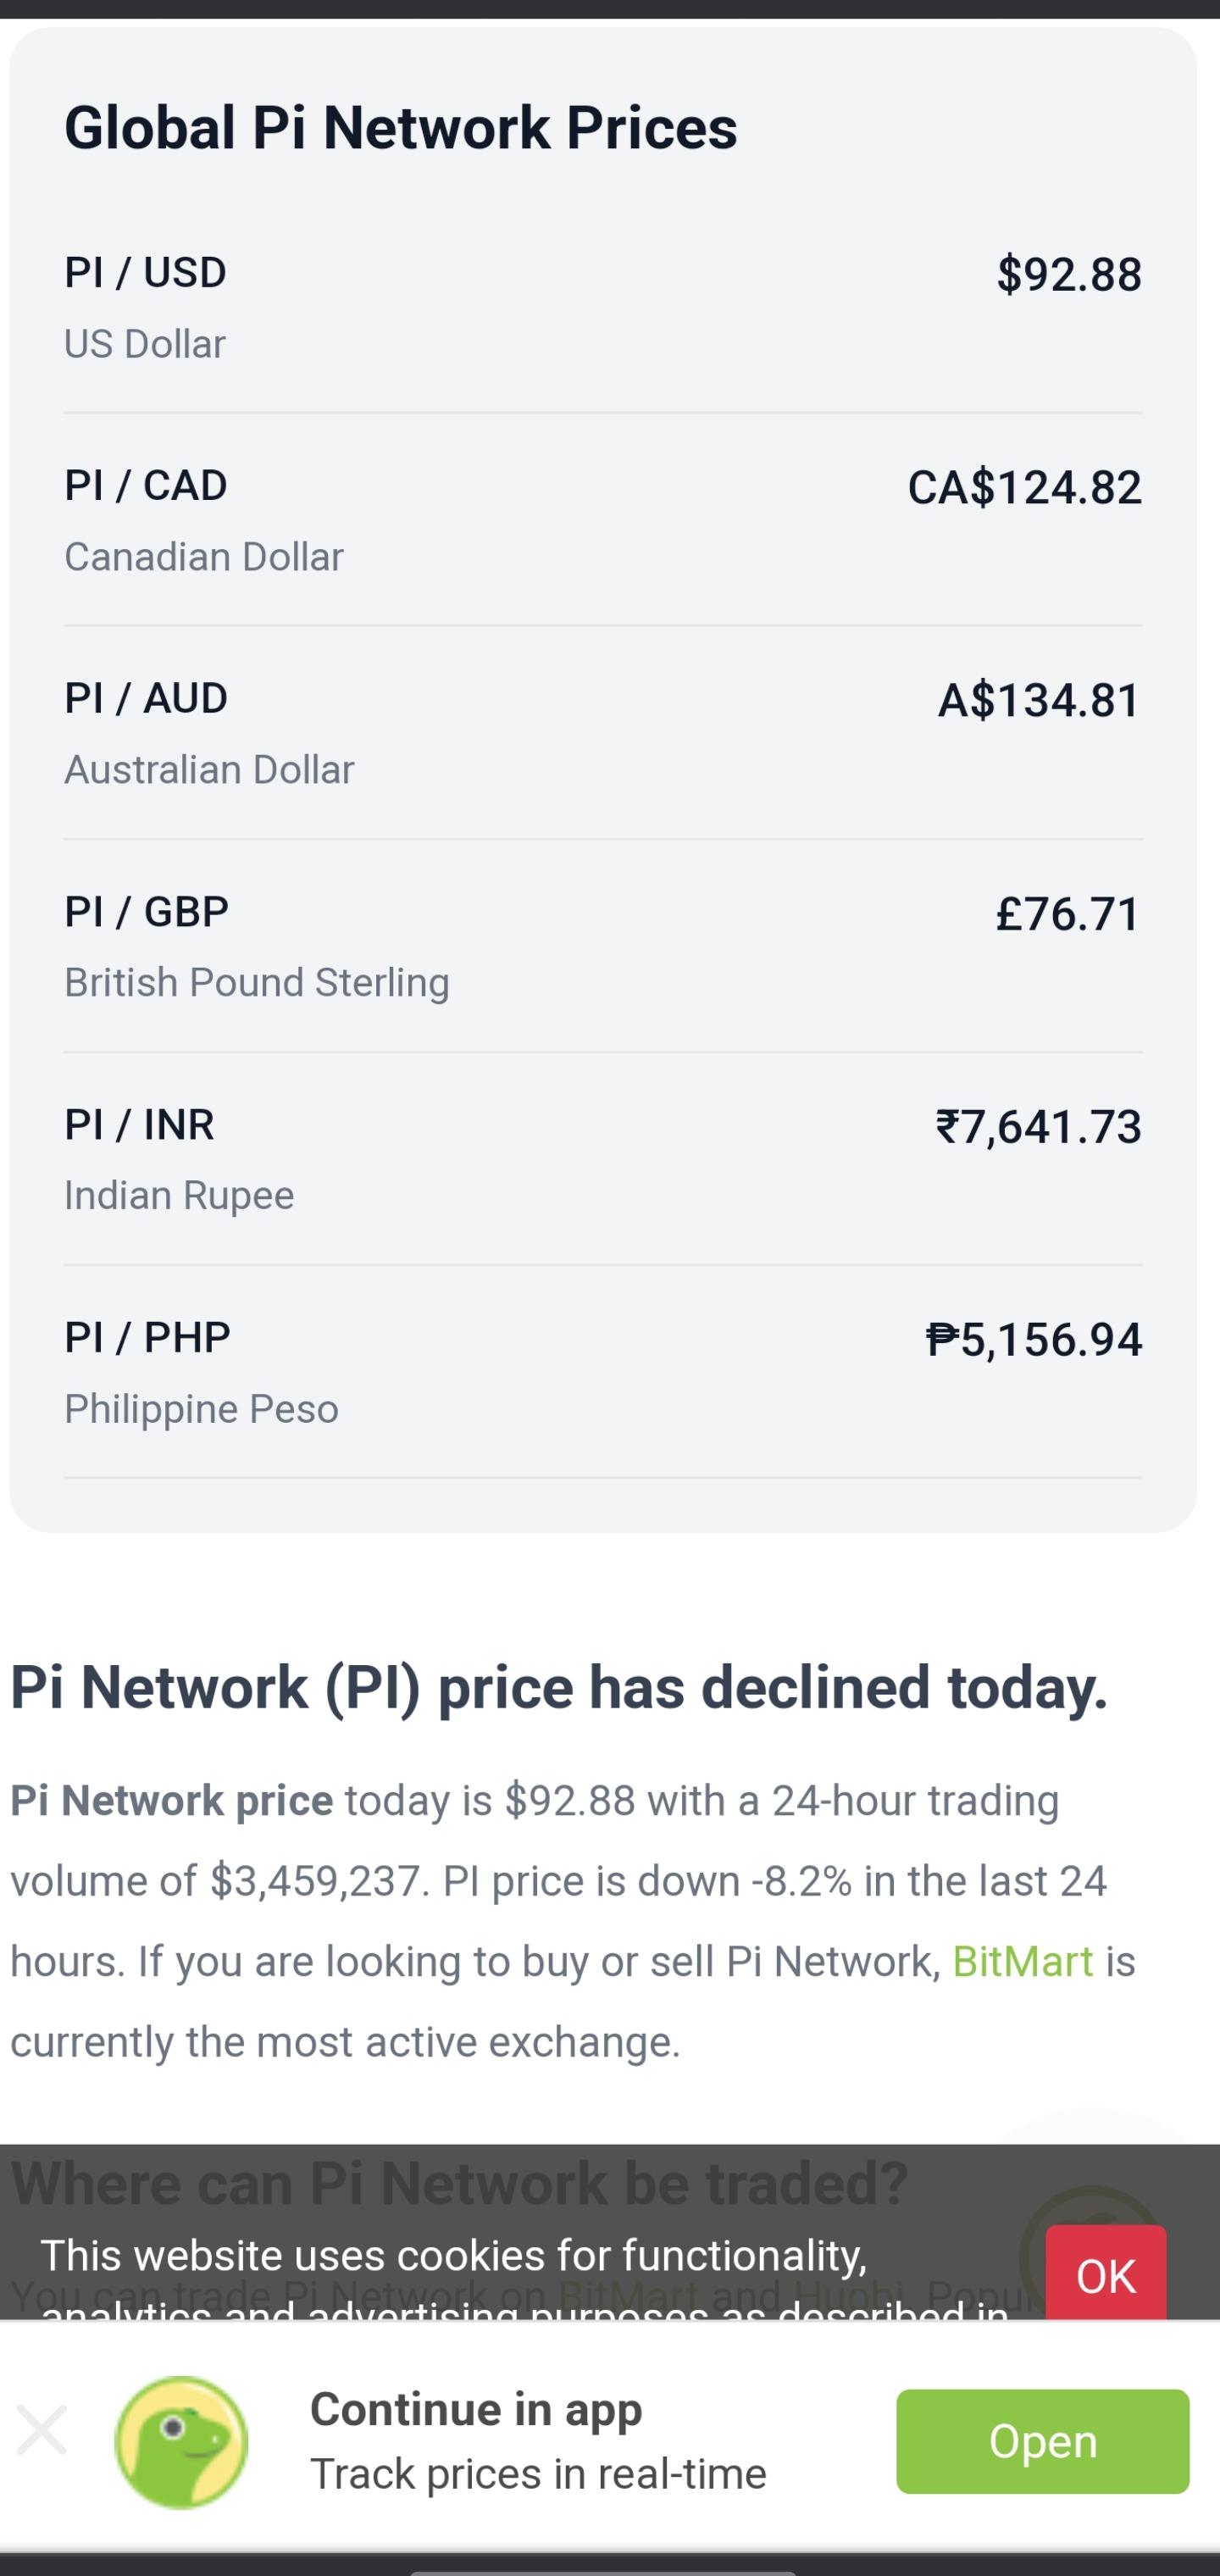The image size is (1220, 2576).
Task: Accept cookies with the red OK button
Action: pos(1105,2276)
